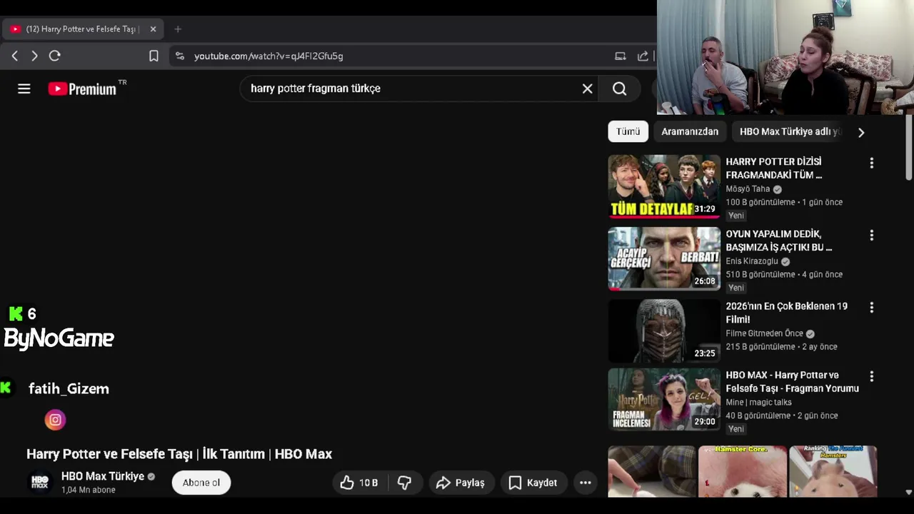The image size is (914, 514).
Task: Share the video via Paylaş
Action: [461, 483]
